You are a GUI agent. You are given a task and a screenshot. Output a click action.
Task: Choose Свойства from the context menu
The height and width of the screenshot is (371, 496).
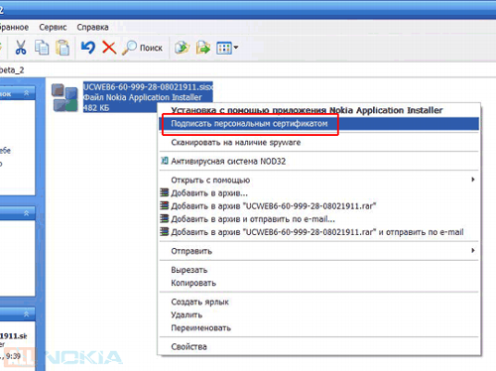pyautogui.click(x=319, y=347)
